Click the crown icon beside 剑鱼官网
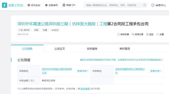The width and height of the screenshot is (169, 94). 46,5
